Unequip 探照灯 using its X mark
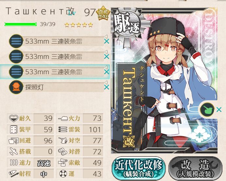Image resolution: width=226 pixels, height=181 pixels. pyautogui.click(x=106, y=87)
